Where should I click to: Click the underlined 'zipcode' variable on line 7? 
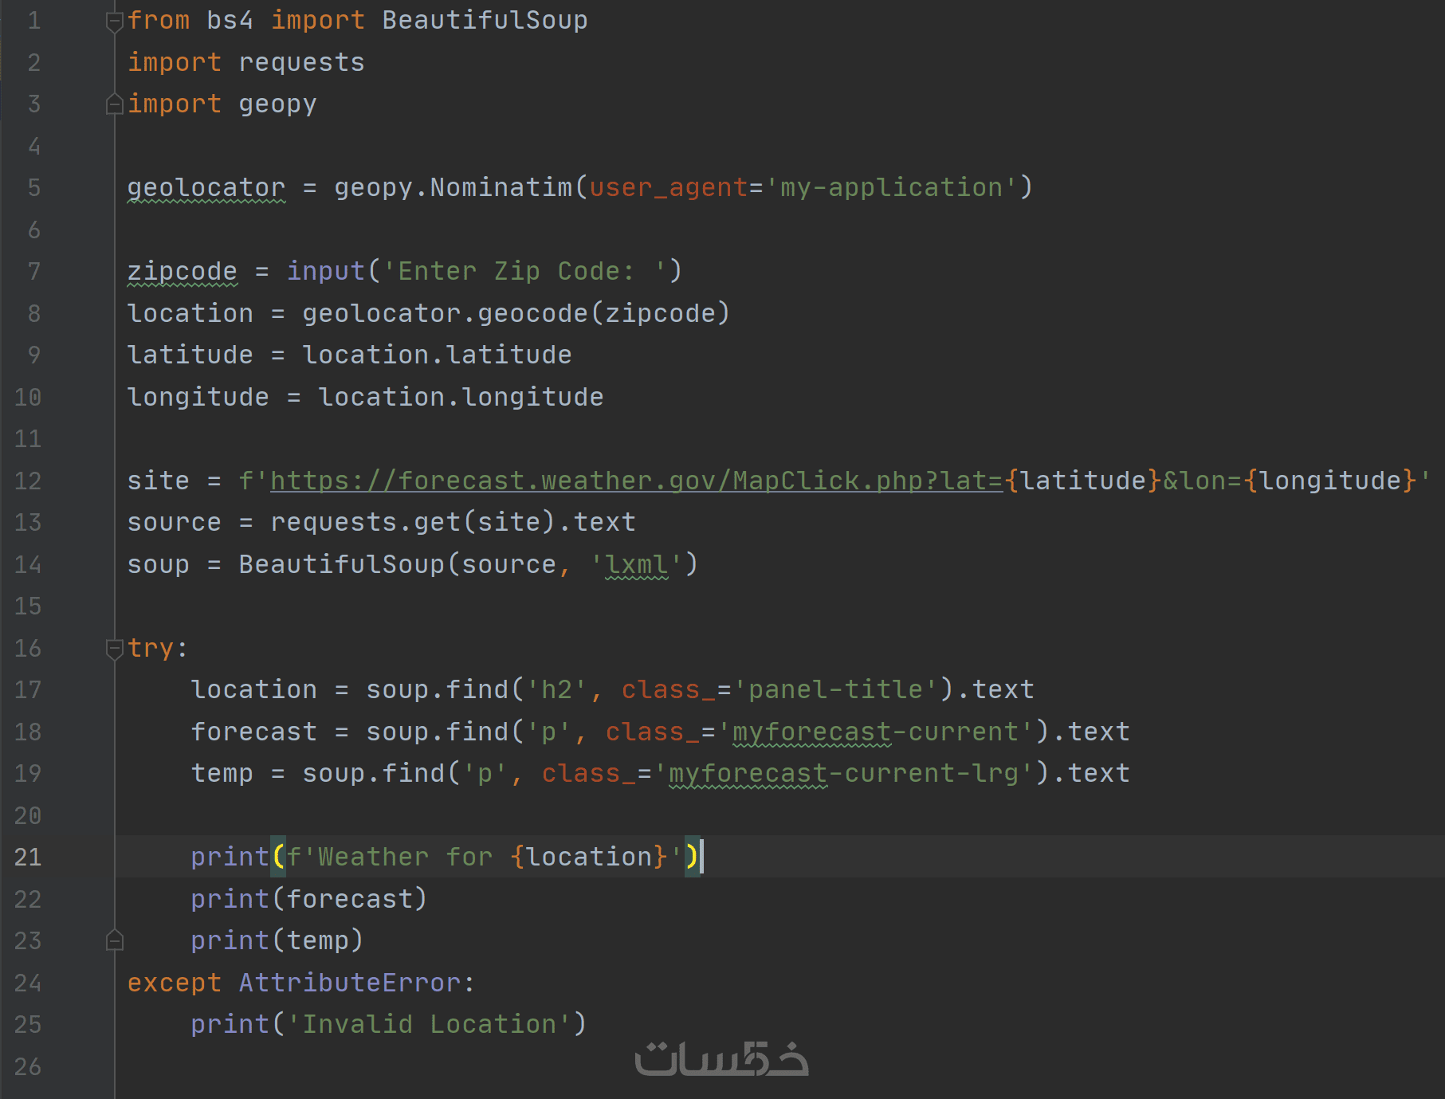[x=183, y=271]
